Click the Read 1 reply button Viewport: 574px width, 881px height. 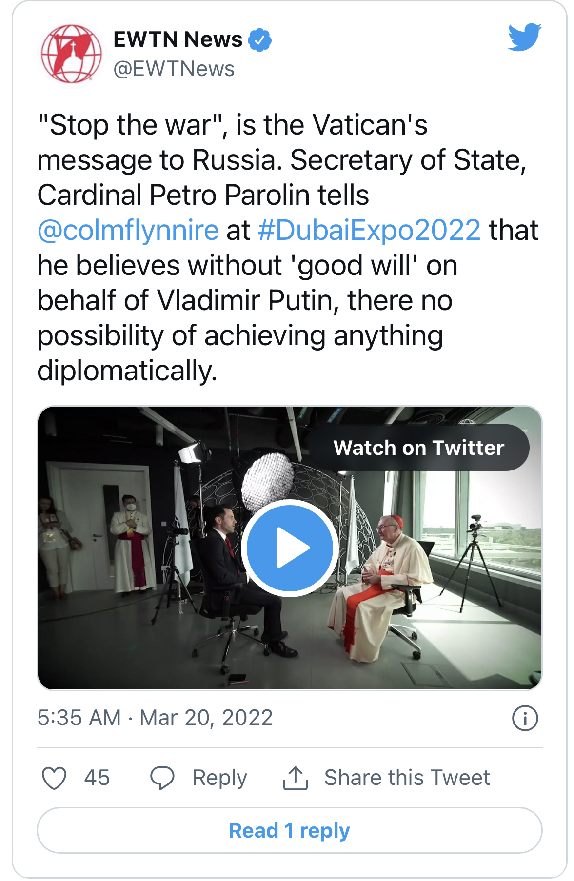point(290,830)
